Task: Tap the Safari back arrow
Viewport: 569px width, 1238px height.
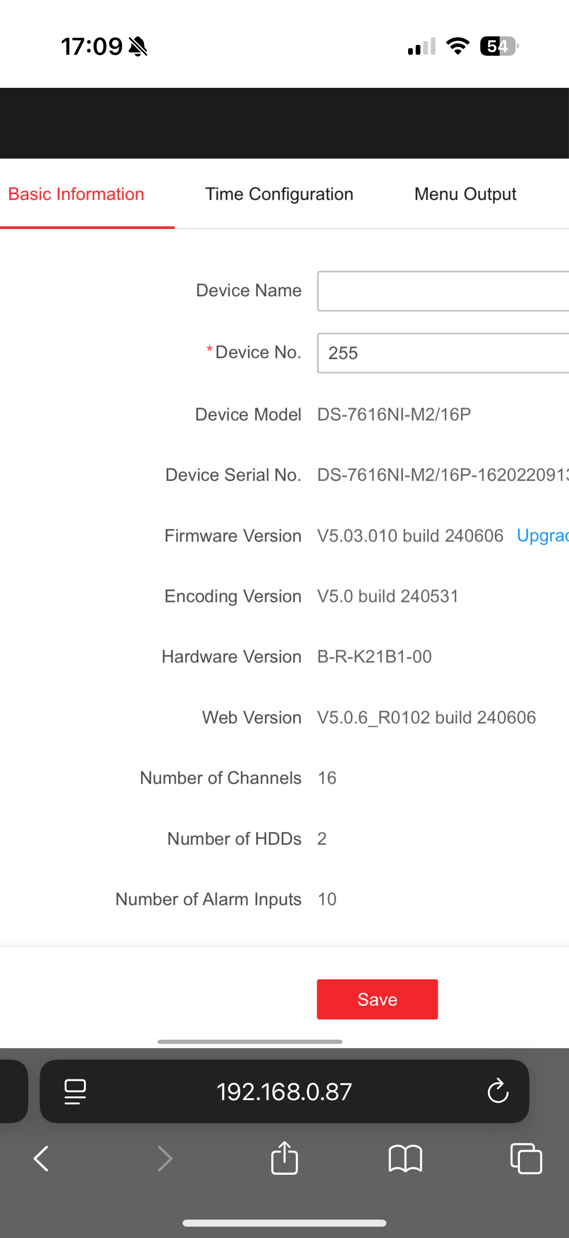Action: tap(42, 1159)
